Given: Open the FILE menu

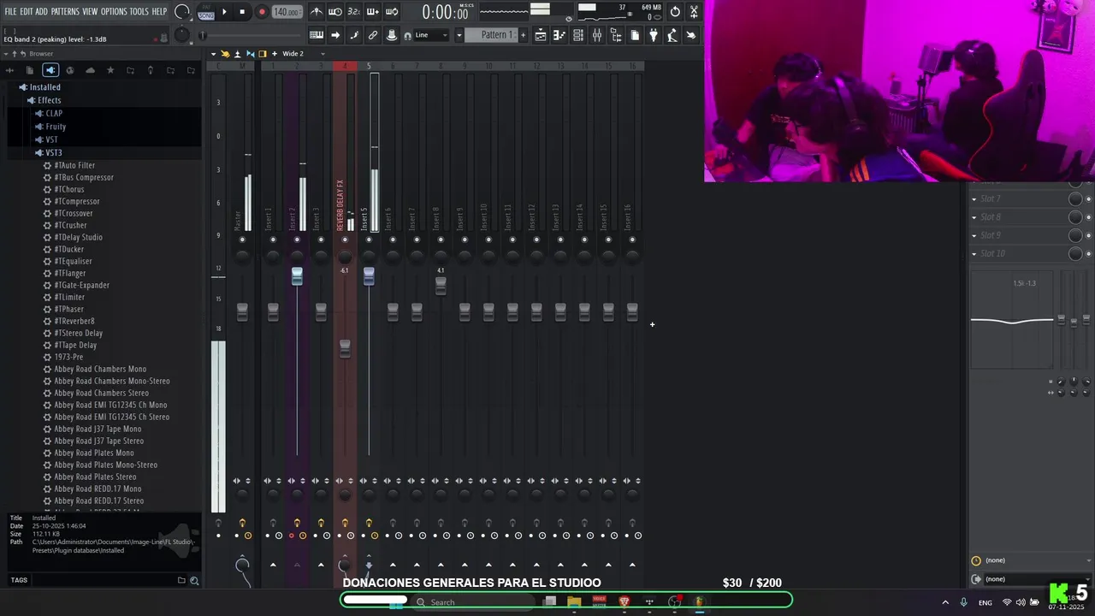Looking at the screenshot, I should click(10, 12).
